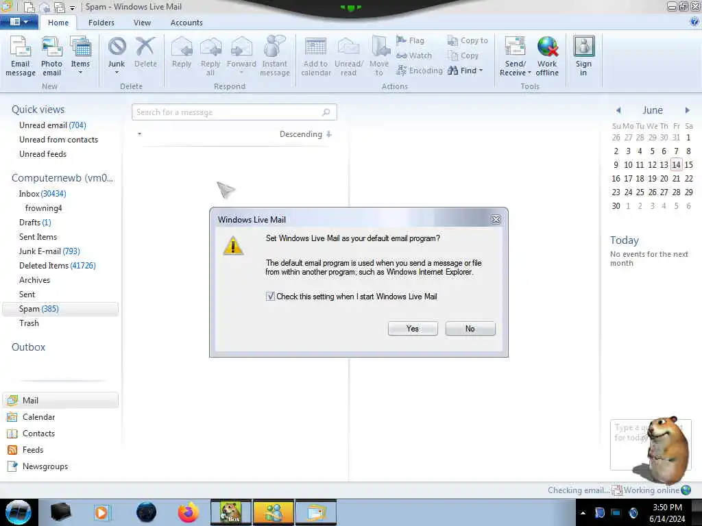This screenshot has width=702, height=526.
Task: Open the Find dropdown
Action: 465,71
